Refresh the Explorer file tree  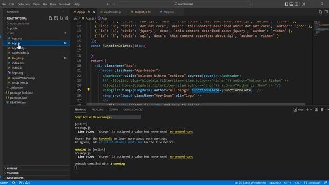tap(62, 18)
